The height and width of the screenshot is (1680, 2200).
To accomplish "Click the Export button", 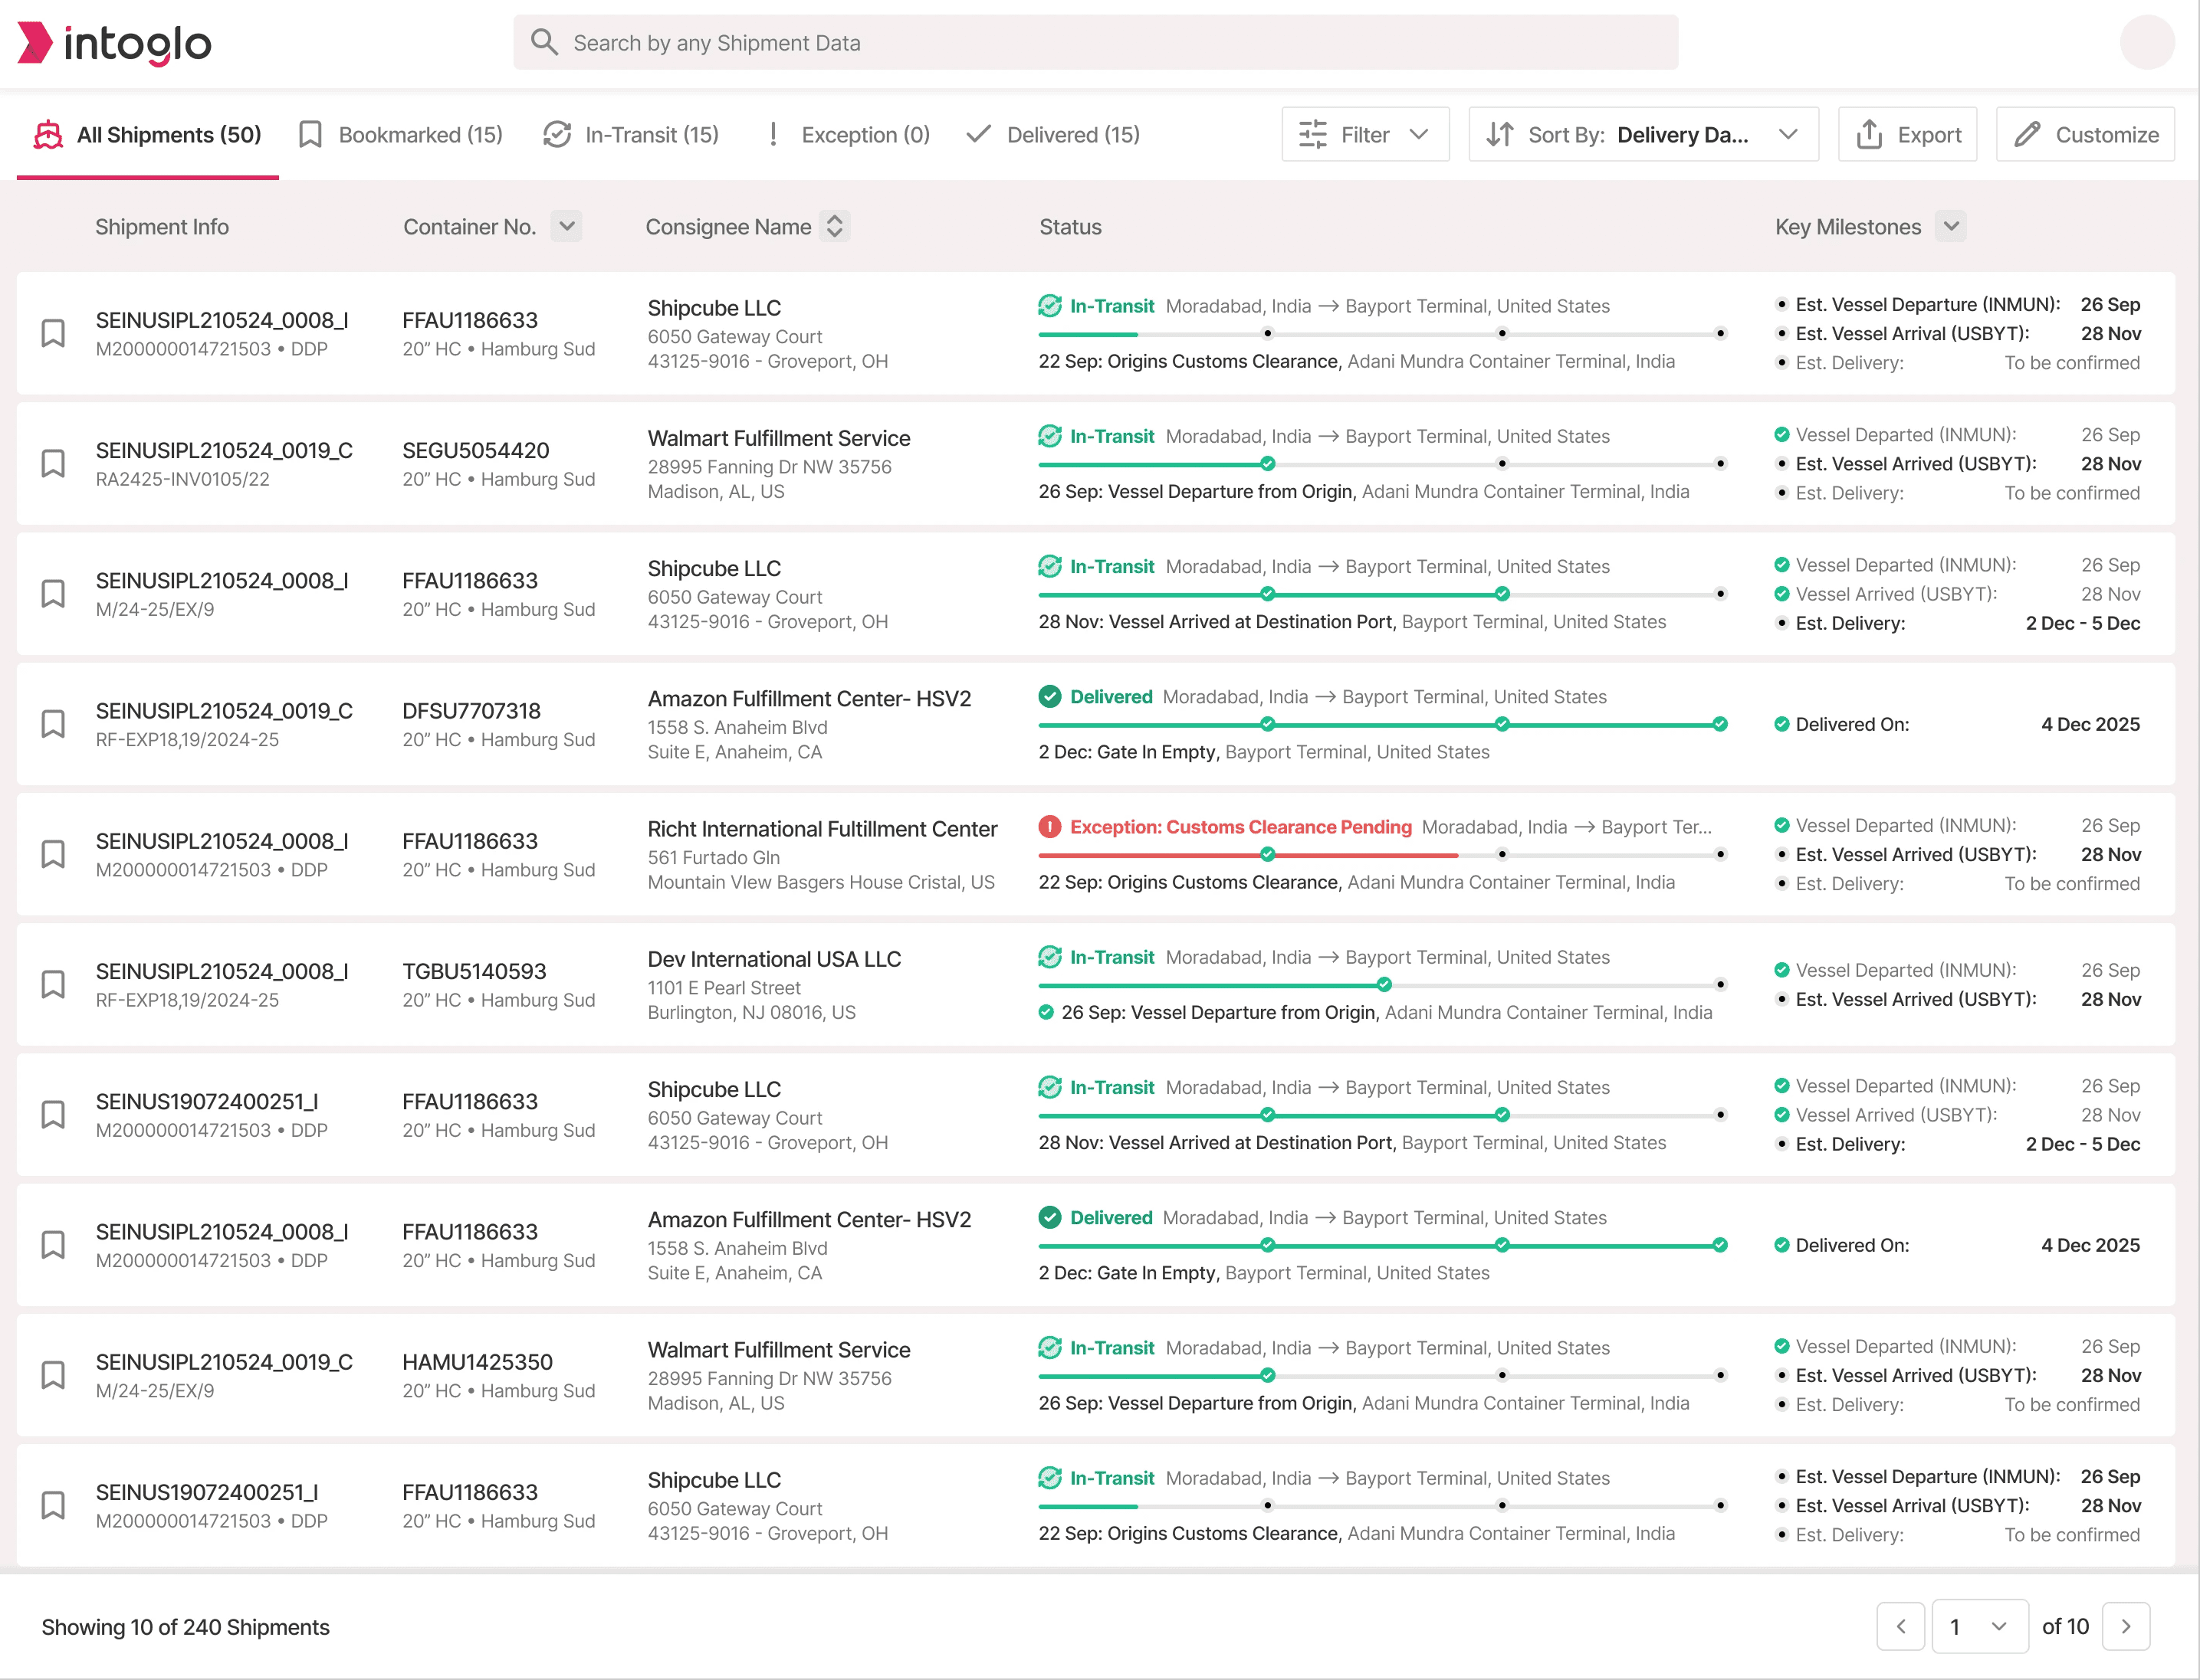I will coord(1908,134).
